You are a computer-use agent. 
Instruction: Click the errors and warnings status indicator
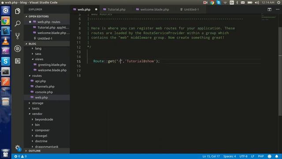pos(20,156)
